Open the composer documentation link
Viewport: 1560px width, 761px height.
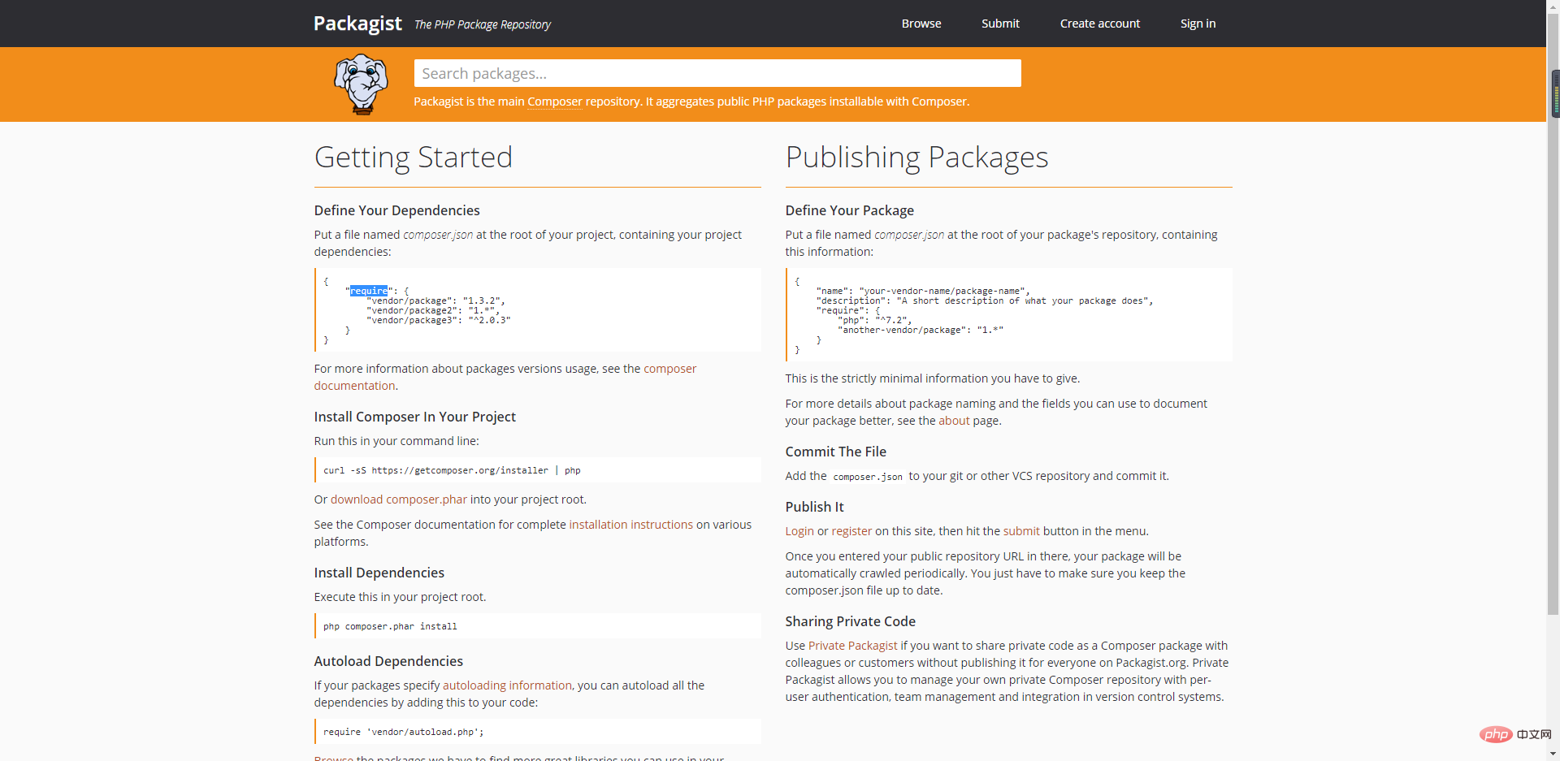[669, 369]
